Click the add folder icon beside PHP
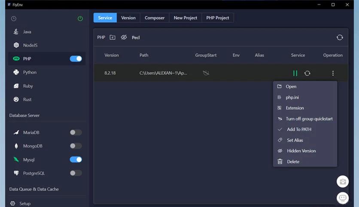Image resolution: width=359 pixels, height=207 pixels. click(x=113, y=37)
